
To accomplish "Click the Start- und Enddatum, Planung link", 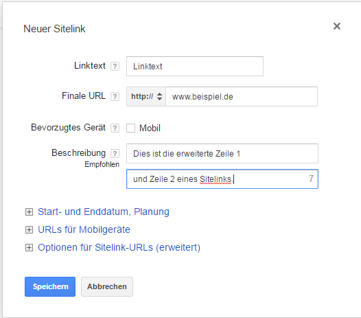I will (x=104, y=212).
